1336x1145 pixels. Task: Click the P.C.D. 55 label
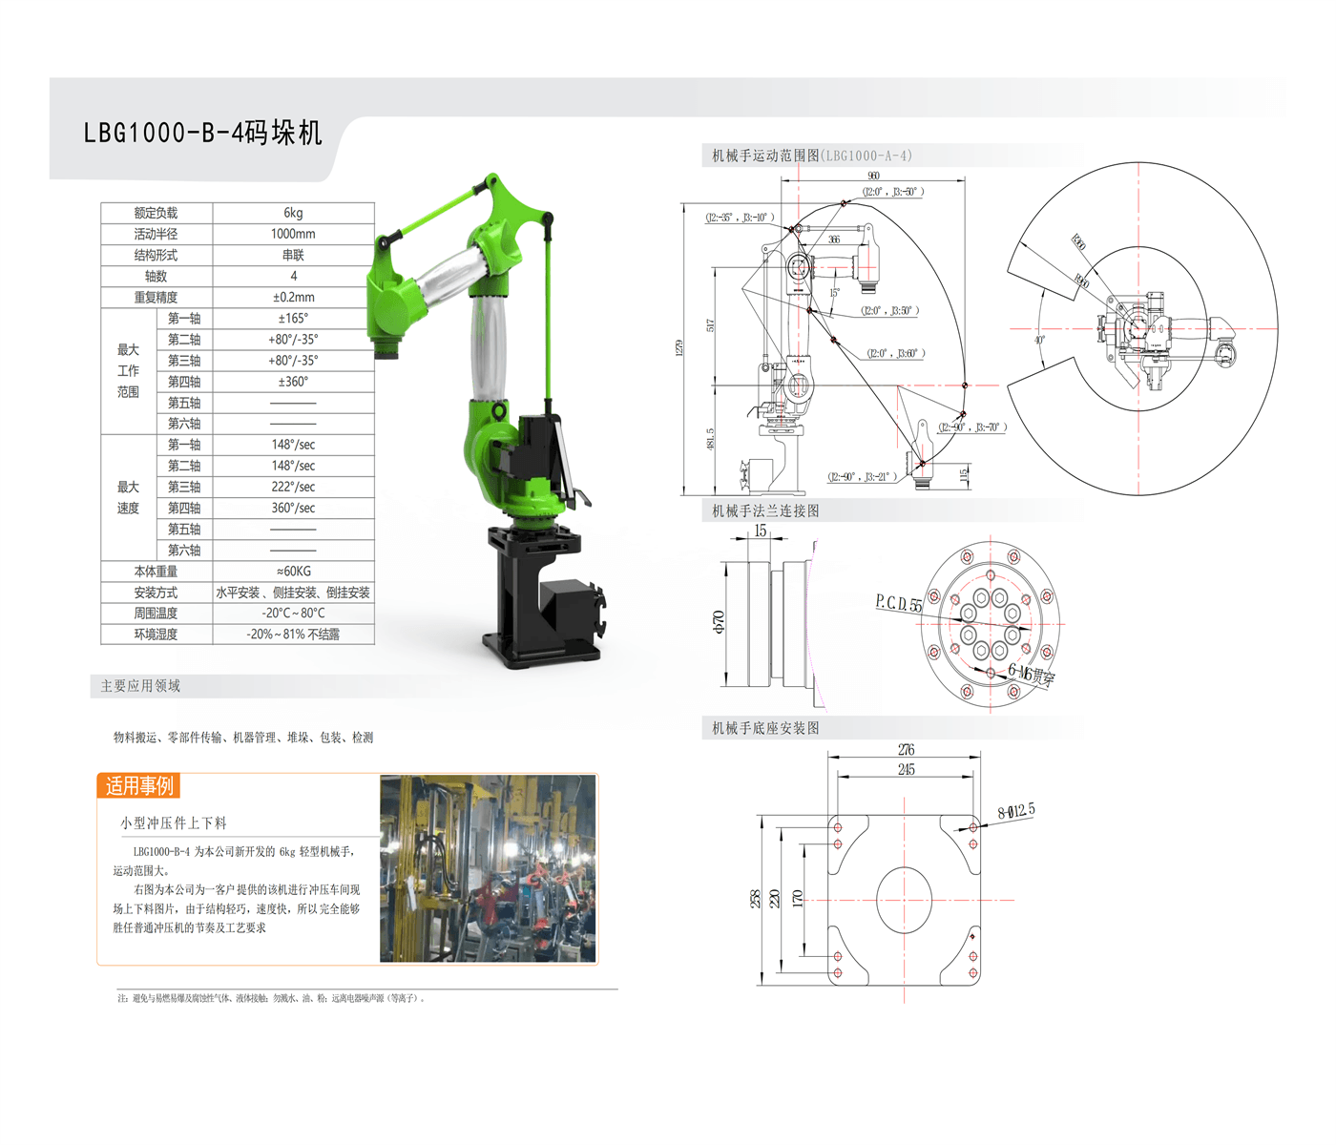899,603
